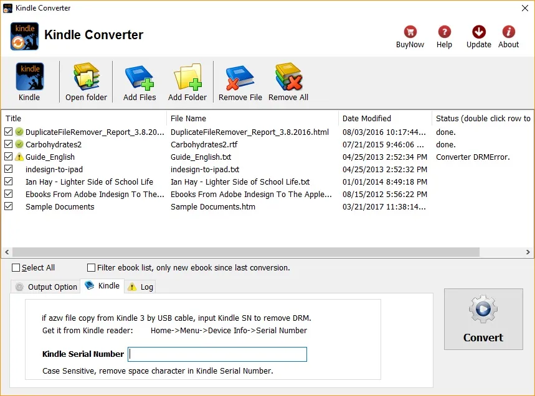
Task: Click the Kindle Serial Number input field
Action: [x=217, y=354]
